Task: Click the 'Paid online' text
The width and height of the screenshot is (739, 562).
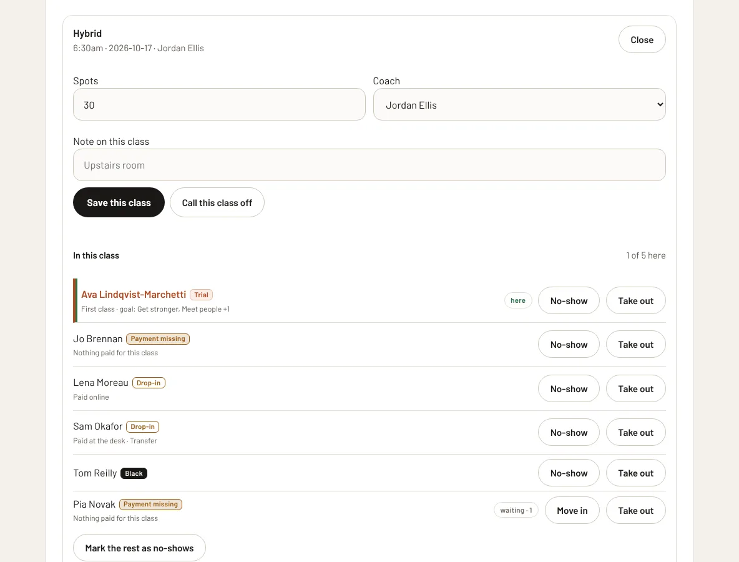Action: 91,397
